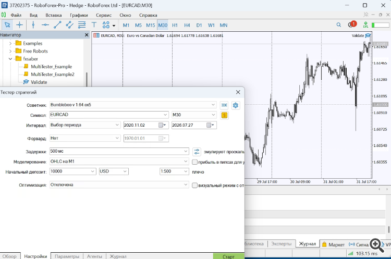Open the Вставка menu
Viewport: 391px width, 259px height.
(x=54, y=15)
